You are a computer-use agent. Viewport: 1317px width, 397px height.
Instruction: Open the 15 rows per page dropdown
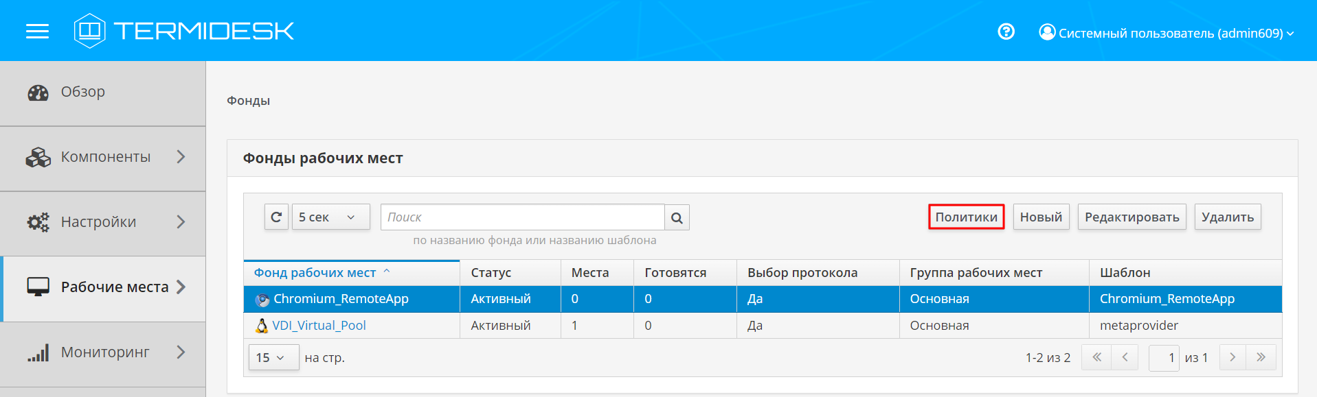click(x=273, y=357)
